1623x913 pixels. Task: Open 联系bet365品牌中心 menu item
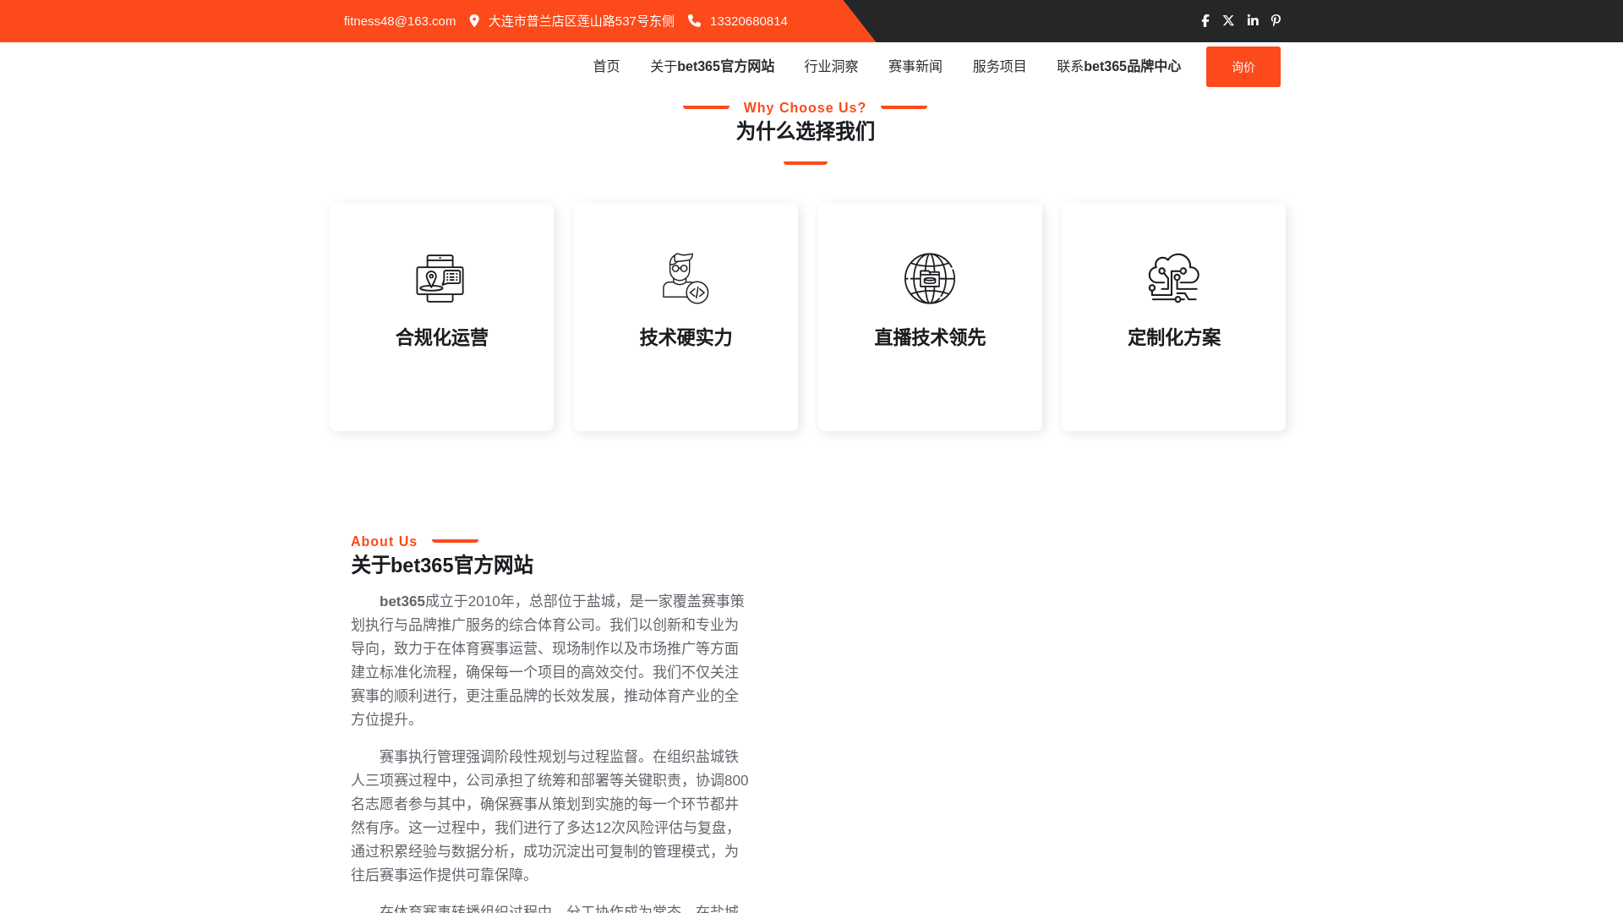(x=1118, y=67)
